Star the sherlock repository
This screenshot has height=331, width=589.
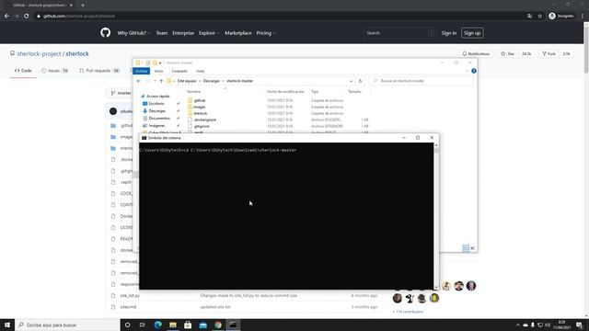[x=507, y=54]
